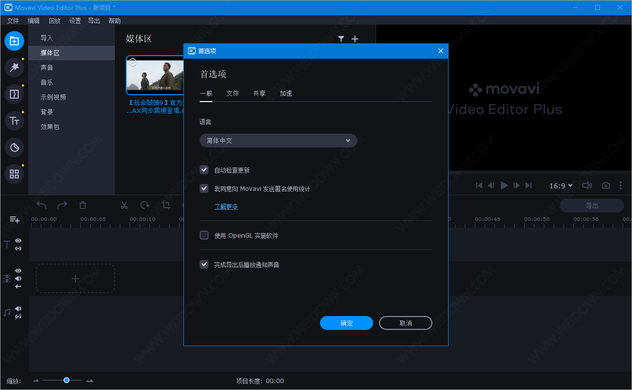Image resolution: width=632 pixels, height=390 pixels.
Task: Click 取消 to cancel preferences
Action: click(406, 323)
